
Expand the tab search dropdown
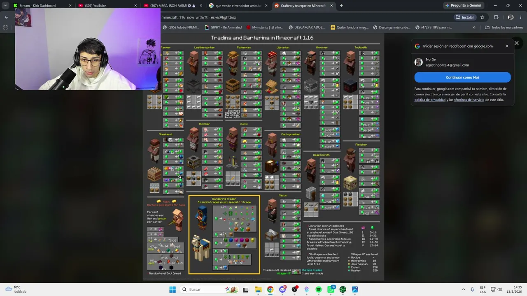[x=5, y=6]
